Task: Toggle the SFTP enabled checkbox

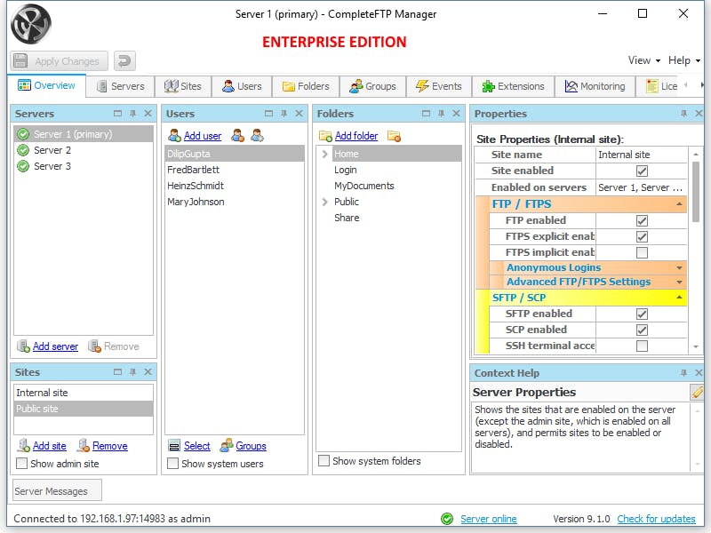Action: point(642,314)
